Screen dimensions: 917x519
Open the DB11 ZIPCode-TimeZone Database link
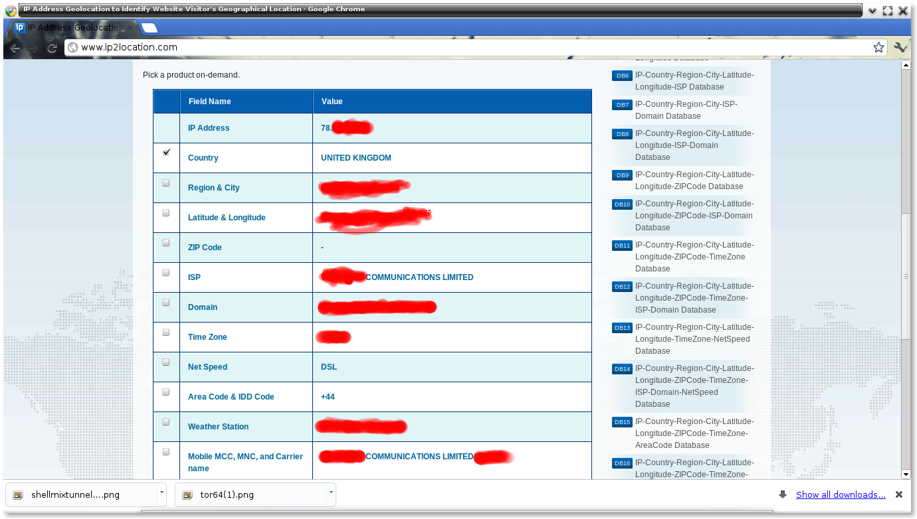coord(694,257)
